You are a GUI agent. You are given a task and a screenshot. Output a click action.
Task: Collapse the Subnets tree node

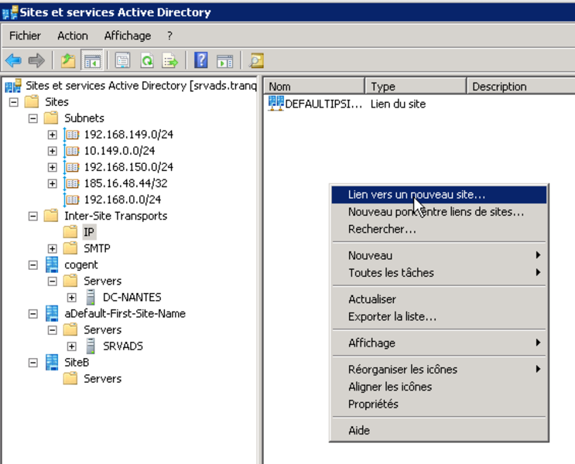33,118
